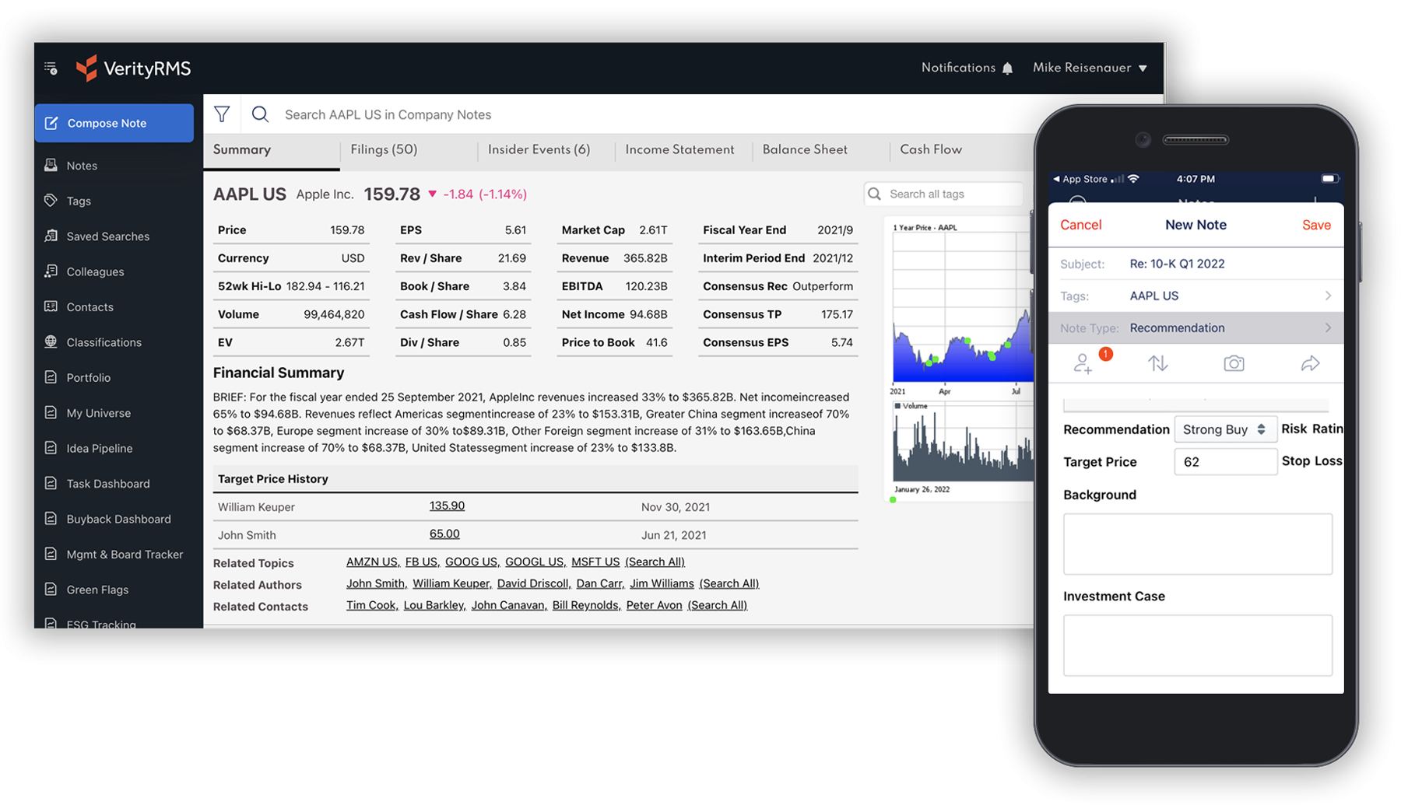Follow the AMZN US related topic link
The height and width of the screenshot is (812, 1401).
(x=371, y=562)
